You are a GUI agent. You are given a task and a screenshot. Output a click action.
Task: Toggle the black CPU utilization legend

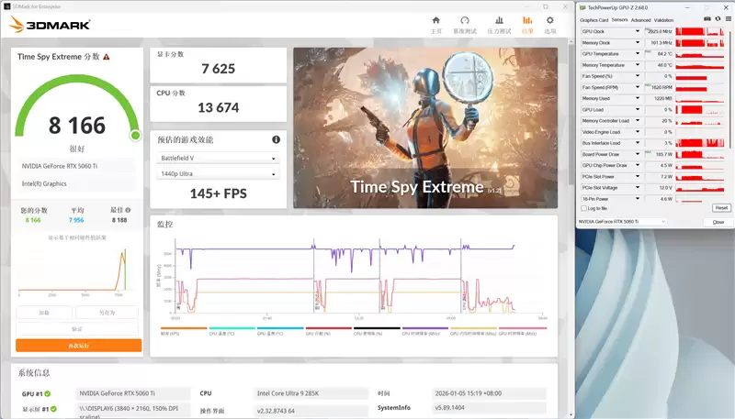coord(377,331)
